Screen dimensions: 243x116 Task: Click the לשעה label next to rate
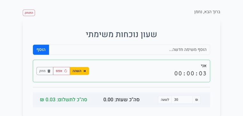tap(165, 100)
